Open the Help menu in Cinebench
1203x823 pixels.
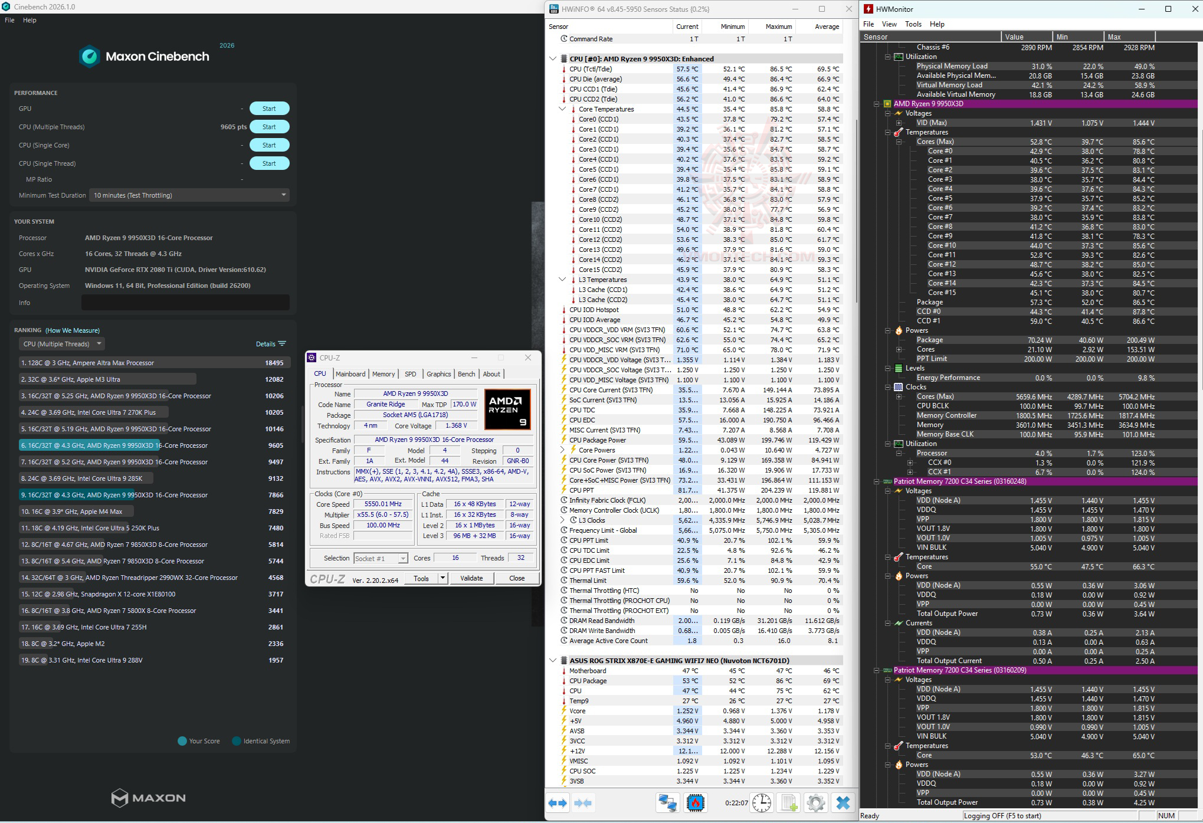tap(29, 20)
